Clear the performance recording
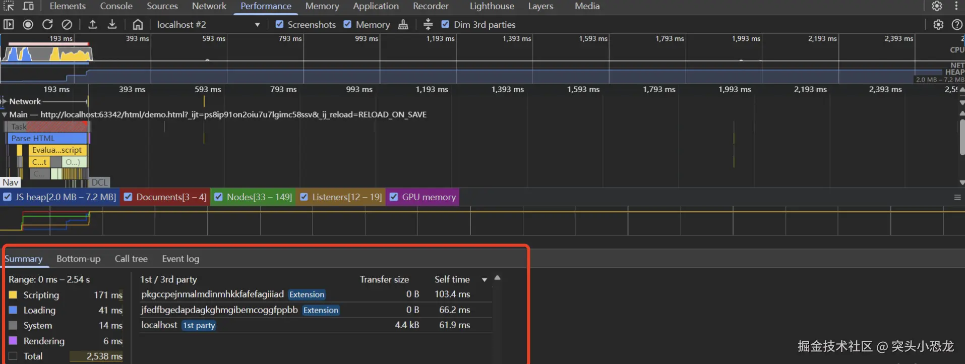This screenshot has height=364, width=965. [x=67, y=24]
